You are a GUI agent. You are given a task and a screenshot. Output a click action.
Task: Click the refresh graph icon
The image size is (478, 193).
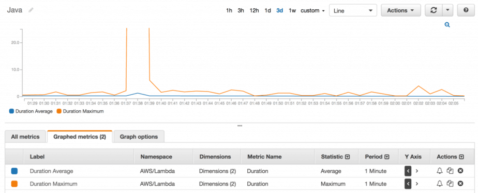pyautogui.click(x=433, y=10)
